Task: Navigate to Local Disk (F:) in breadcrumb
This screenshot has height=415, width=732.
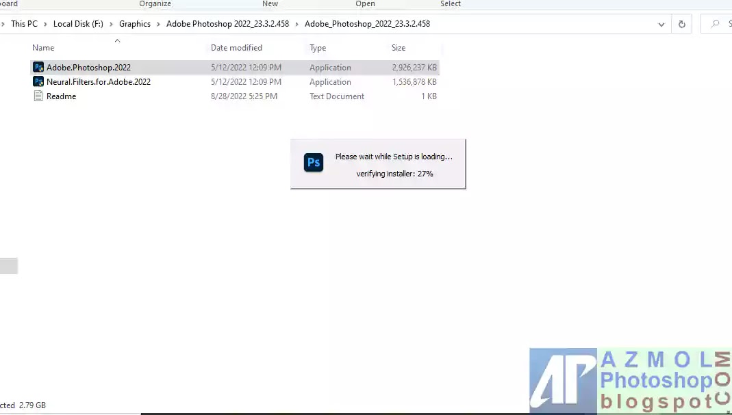Action: (x=78, y=24)
